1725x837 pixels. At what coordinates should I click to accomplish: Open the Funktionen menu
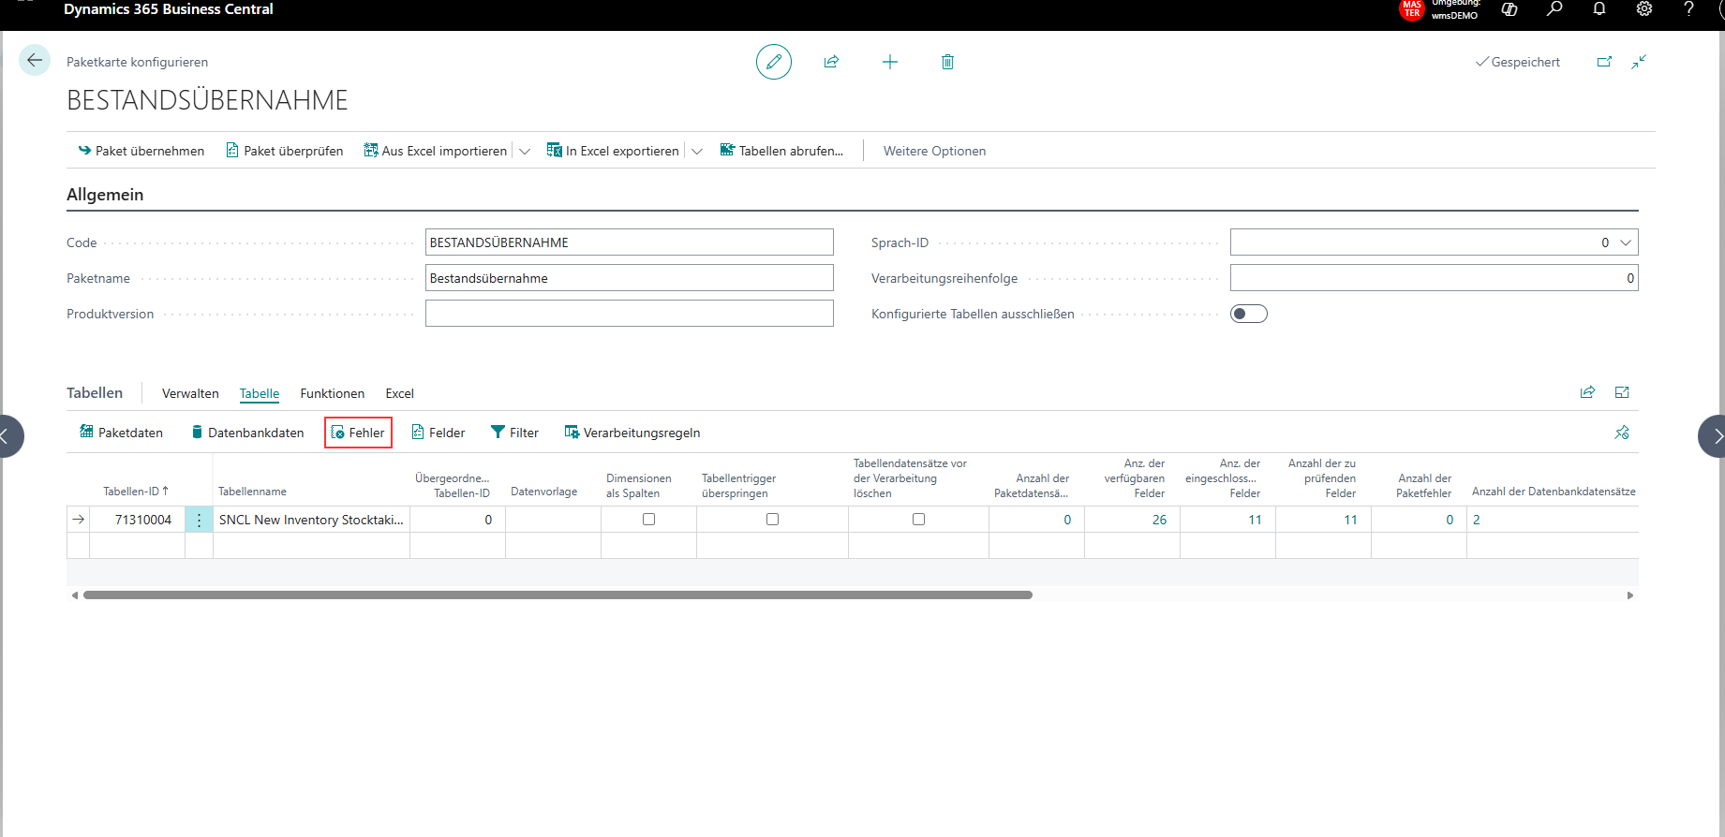coord(333,393)
